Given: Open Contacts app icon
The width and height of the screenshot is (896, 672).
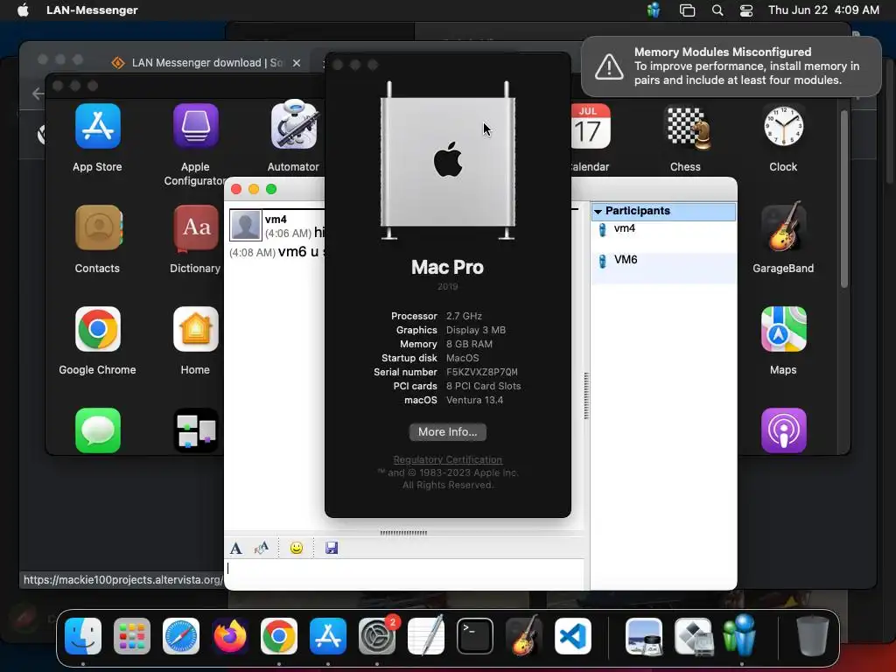Looking at the screenshot, I should click(x=98, y=228).
